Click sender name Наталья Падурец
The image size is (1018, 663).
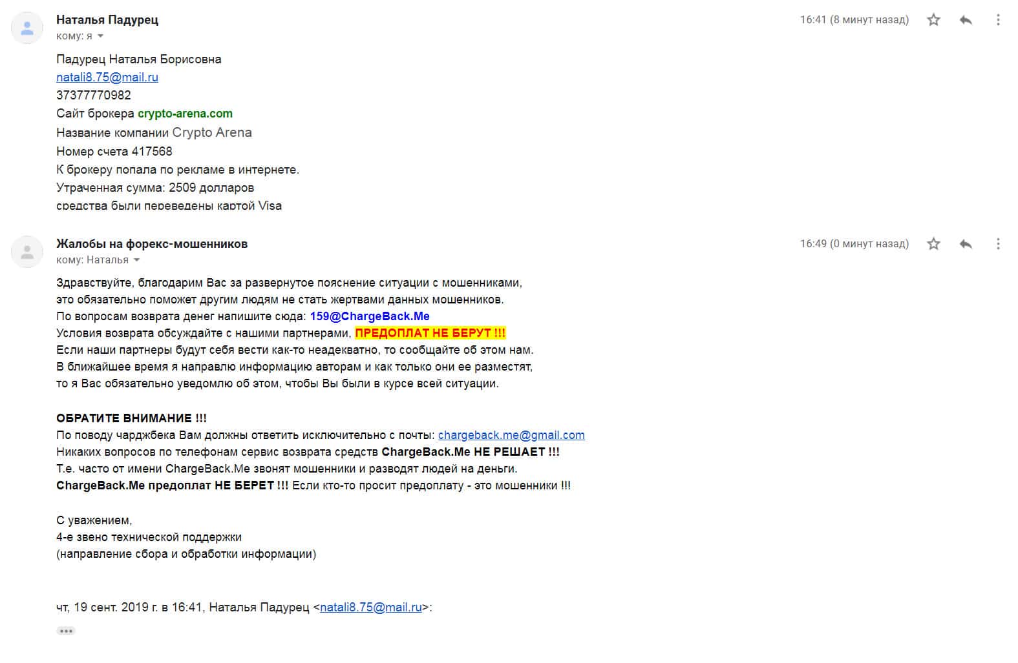tap(107, 20)
